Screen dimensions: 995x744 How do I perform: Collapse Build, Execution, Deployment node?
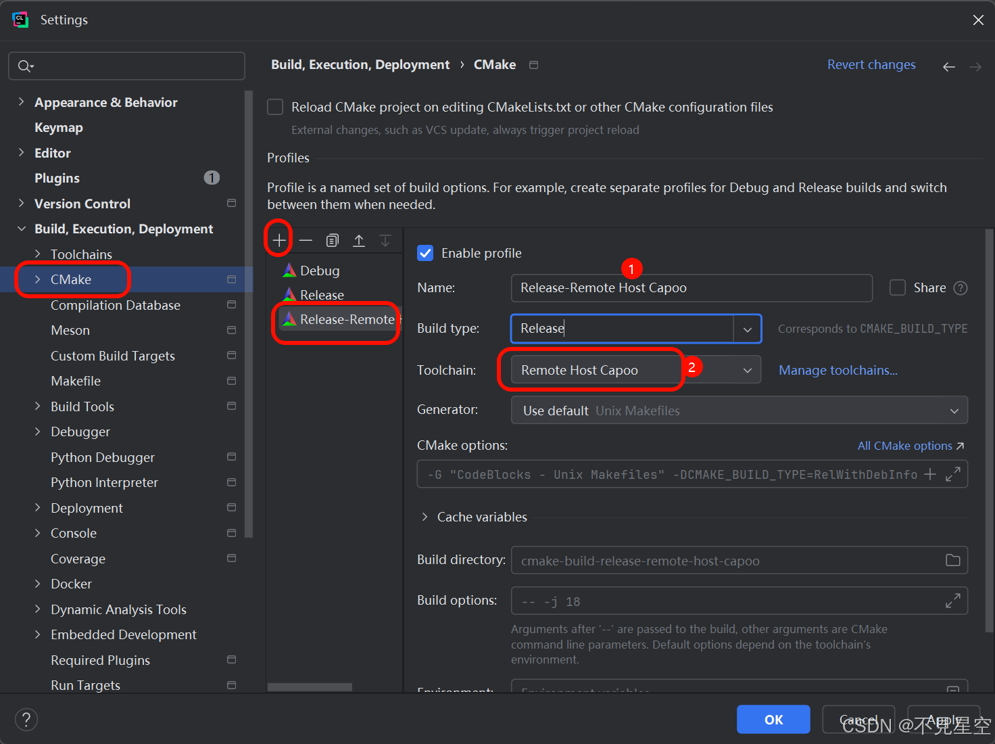pyautogui.click(x=21, y=229)
